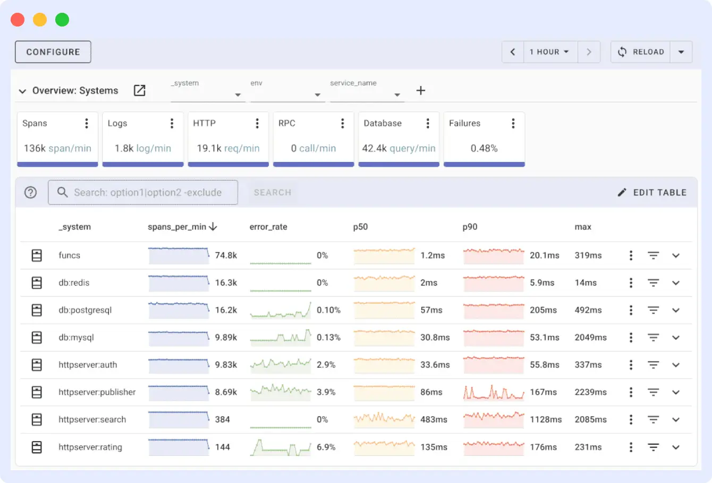Open the three-dot menu for the db:mysql row
The width and height of the screenshot is (712, 483).
[631, 338]
